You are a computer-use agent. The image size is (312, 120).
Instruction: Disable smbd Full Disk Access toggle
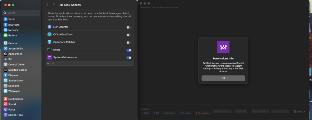(x=129, y=50)
